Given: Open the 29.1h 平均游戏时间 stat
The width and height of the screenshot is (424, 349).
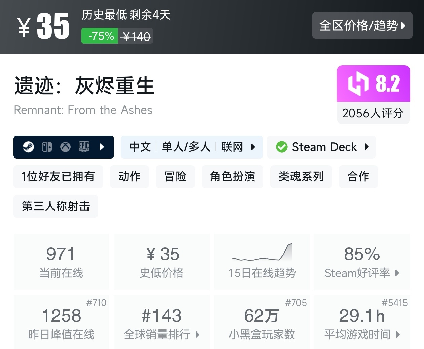Looking at the screenshot, I should pos(362,322).
